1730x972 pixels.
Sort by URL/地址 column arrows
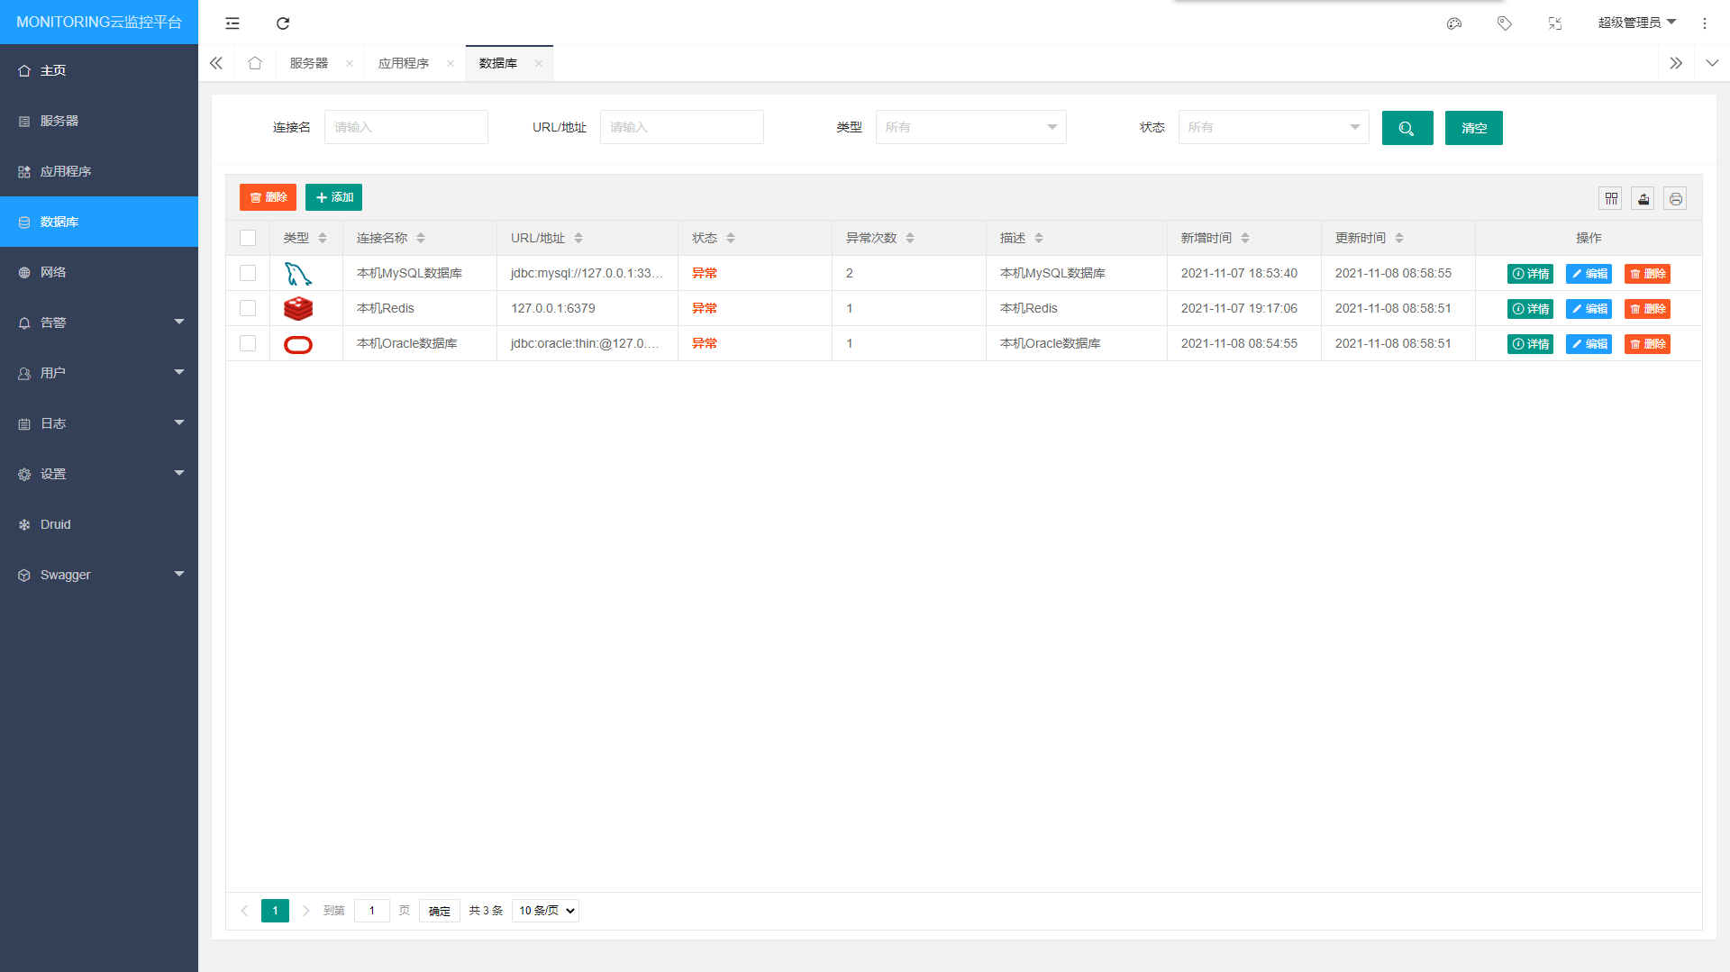pos(578,238)
